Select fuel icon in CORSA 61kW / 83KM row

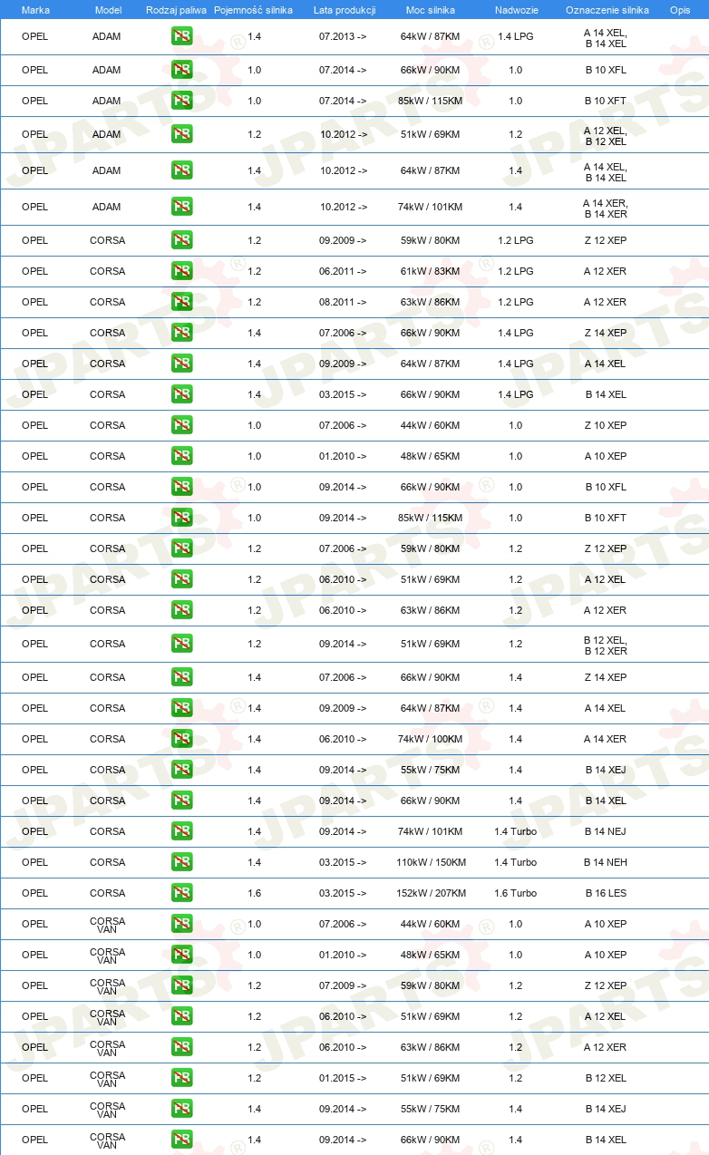pos(181,271)
